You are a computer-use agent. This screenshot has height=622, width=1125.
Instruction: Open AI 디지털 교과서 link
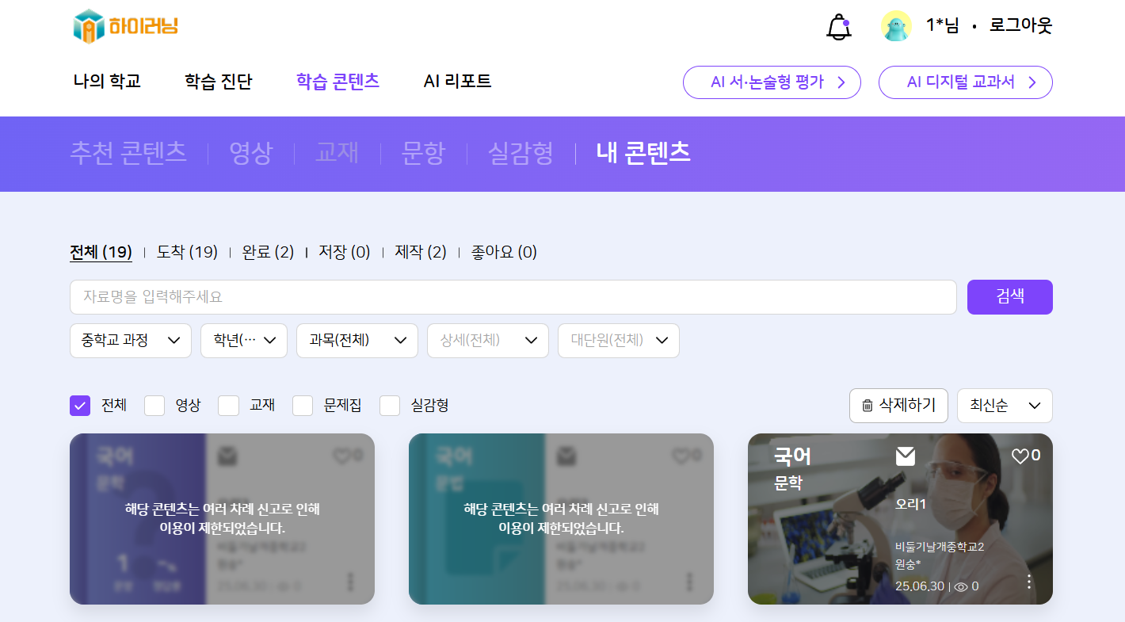[x=965, y=82]
